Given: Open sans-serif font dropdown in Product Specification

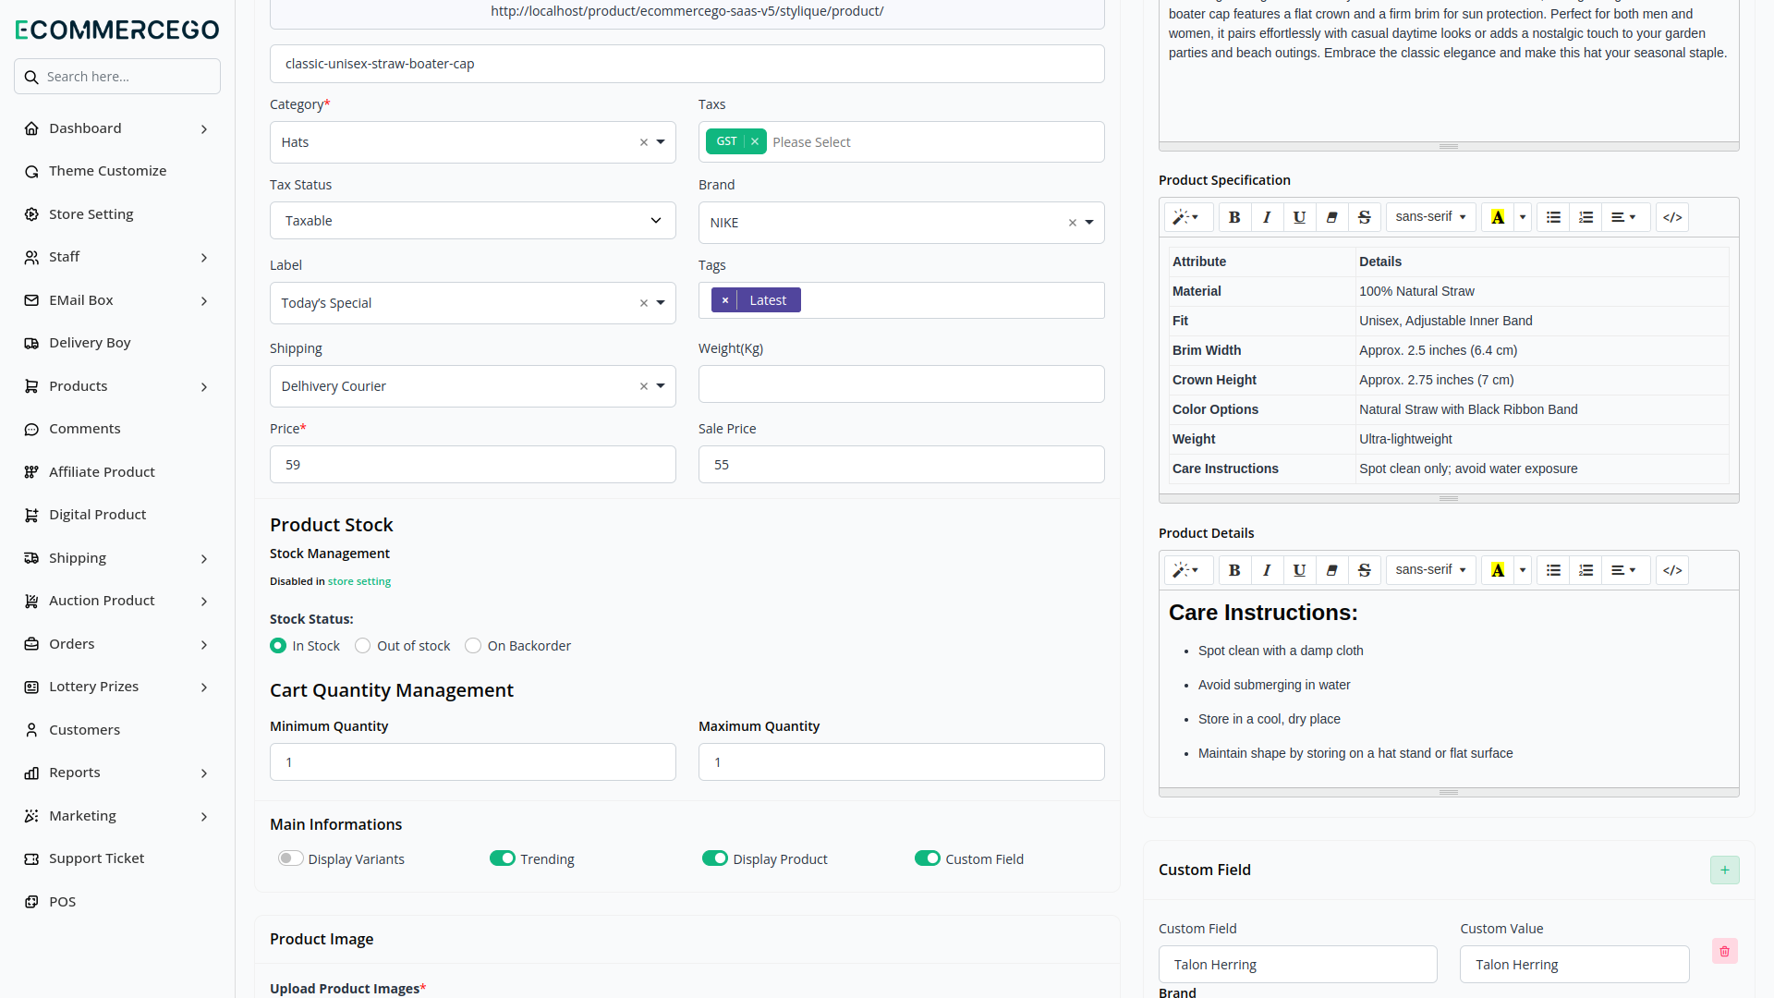Looking at the screenshot, I should [x=1430, y=217].
